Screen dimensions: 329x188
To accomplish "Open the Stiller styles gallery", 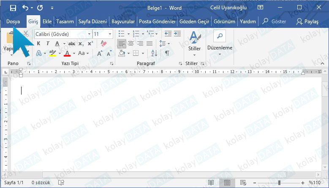I will pyautogui.click(x=194, y=44).
